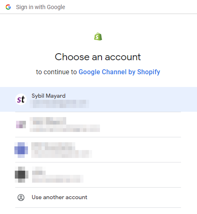197x214 pixels.
Task: Choose the blurred pink-purple avatar of second account
Action: [x=21, y=125]
